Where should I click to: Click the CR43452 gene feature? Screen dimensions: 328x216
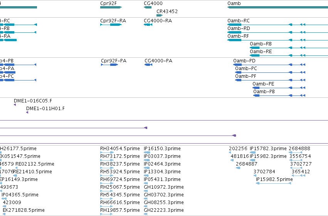click(160, 15)
